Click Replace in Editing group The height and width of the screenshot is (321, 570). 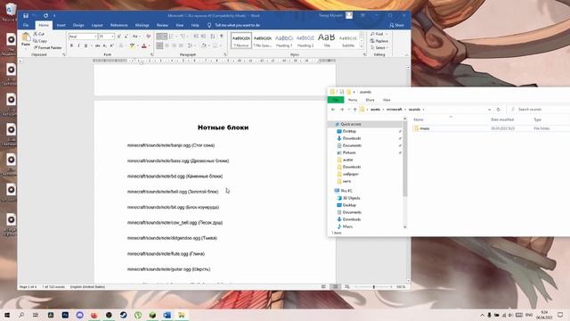pyautogui.click(x=379, y=41)
